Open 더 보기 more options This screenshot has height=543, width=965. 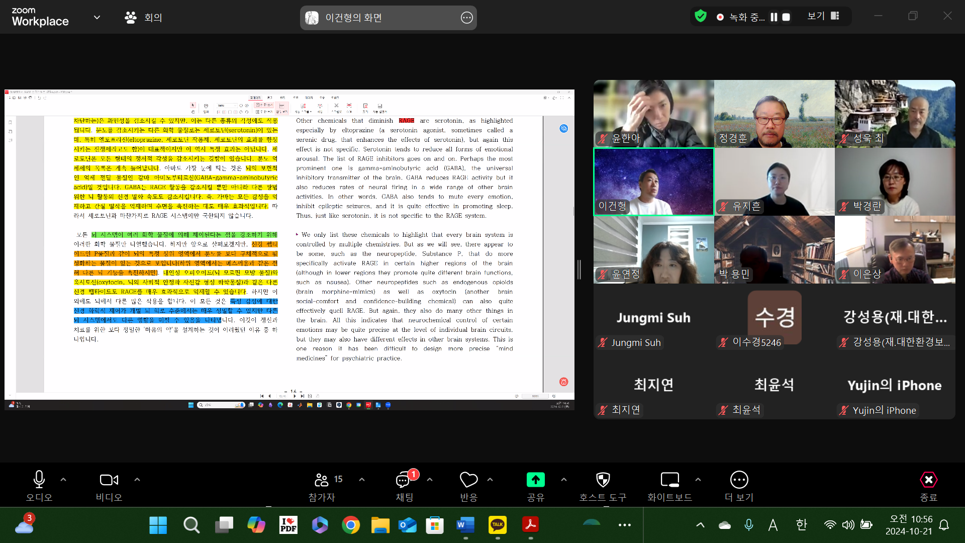pyautogui.click(x=739, y=486)
